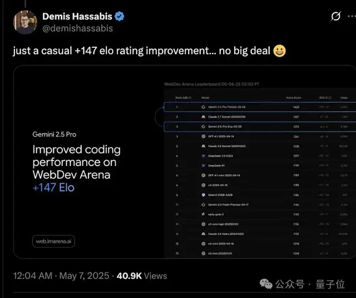Click the Rank (UB) column header

(x=183, y=98)
